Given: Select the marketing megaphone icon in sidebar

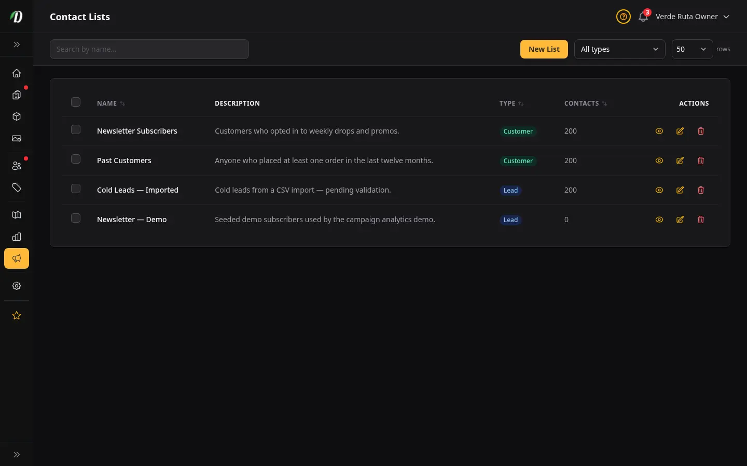Looking at the screenshot, I should 17,258.
